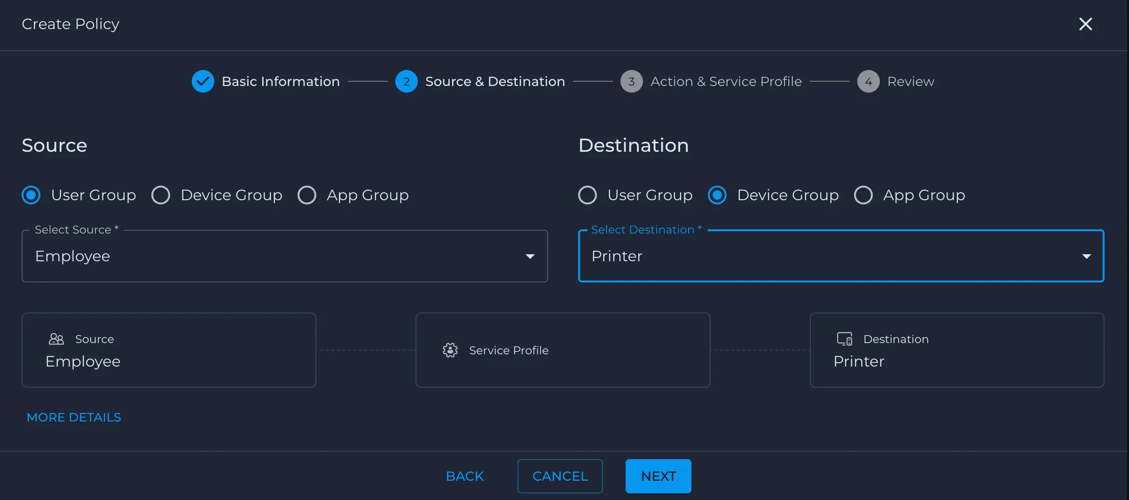
Task: Open the MORE DETAILS link
Action: (x=74, y=417)
